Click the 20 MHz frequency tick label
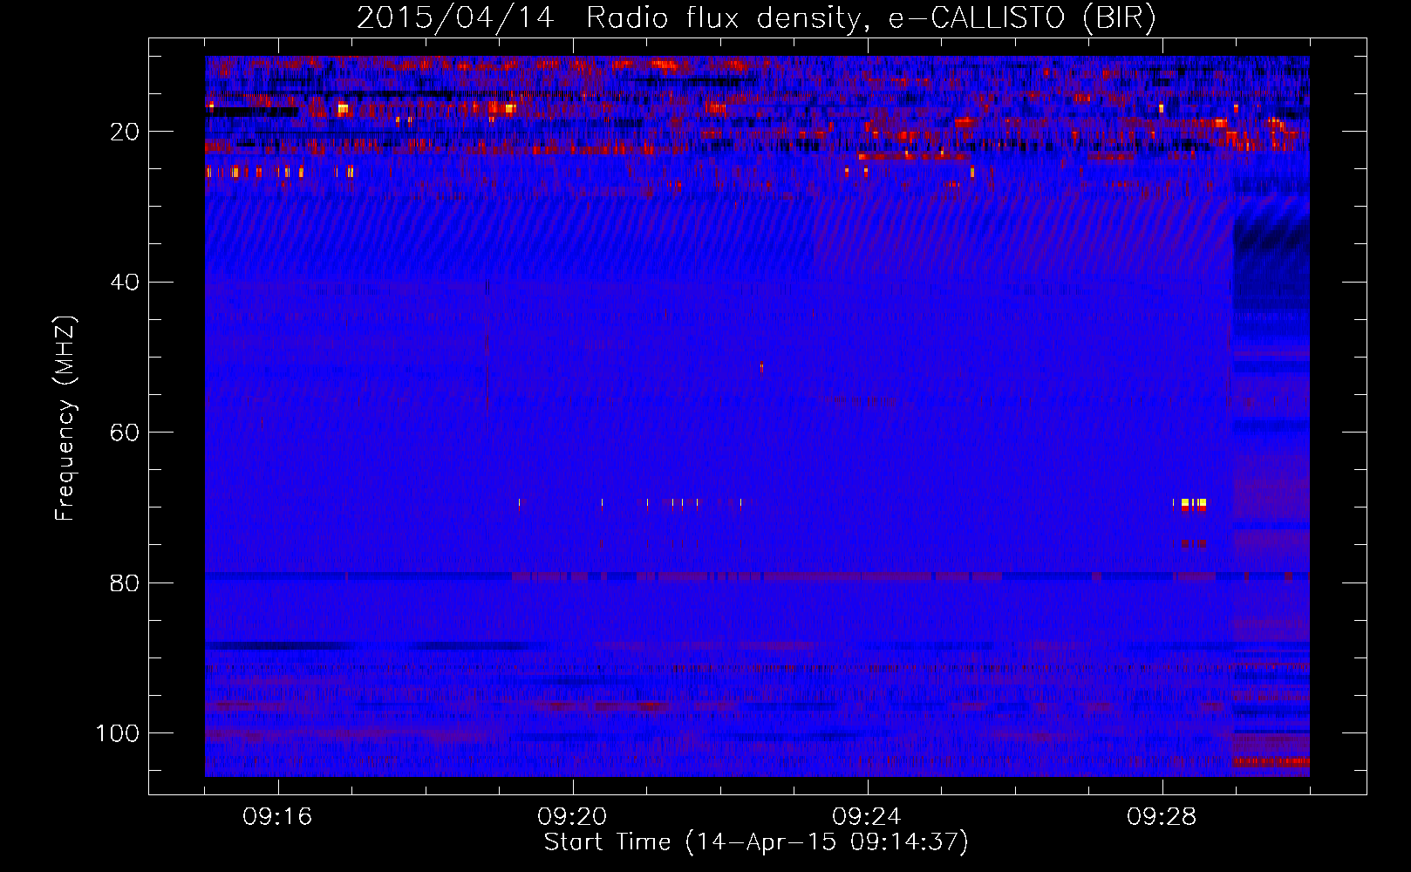Screen dimensions: 1411x872 tap(126, 132)
